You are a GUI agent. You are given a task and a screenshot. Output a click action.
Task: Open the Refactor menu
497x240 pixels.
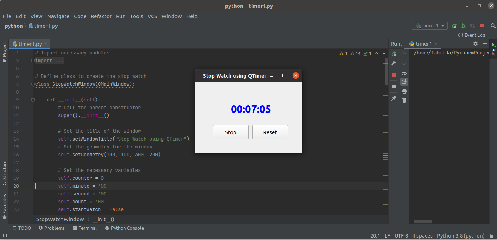(x=101, y=16)
